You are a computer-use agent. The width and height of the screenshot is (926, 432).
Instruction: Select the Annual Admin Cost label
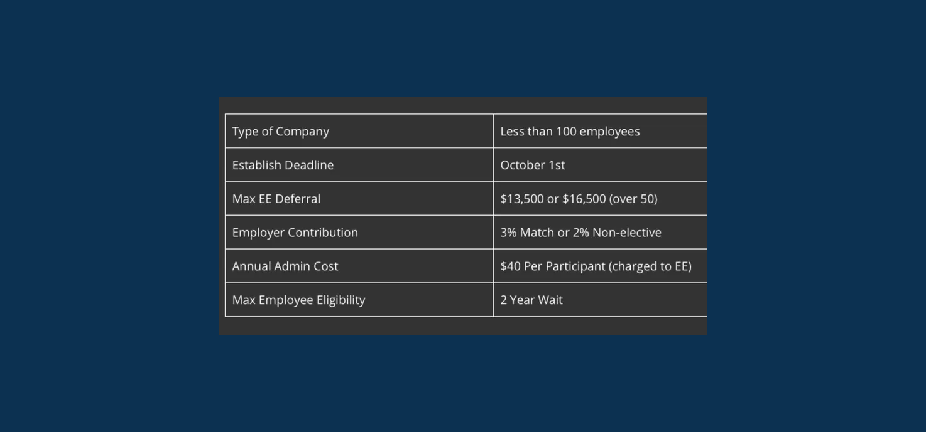[x=285, y=266]
